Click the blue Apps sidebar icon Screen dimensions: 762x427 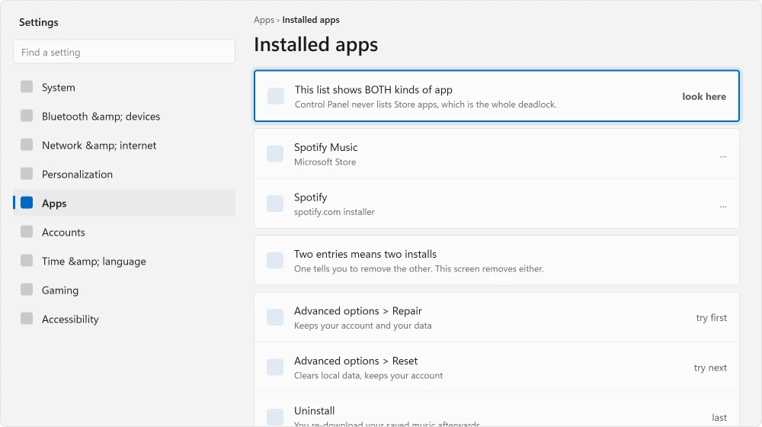[27, 203]
